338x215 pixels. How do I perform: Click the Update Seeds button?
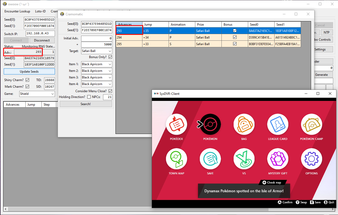point(29,72)
